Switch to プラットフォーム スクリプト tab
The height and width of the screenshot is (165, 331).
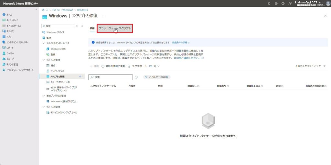point(115,28)
